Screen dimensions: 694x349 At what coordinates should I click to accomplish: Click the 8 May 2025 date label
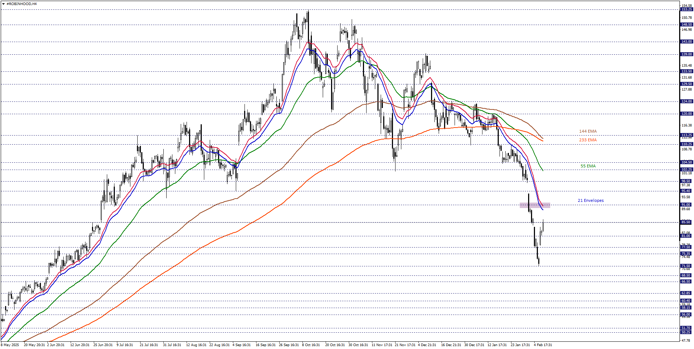click(x=10, y=345)
